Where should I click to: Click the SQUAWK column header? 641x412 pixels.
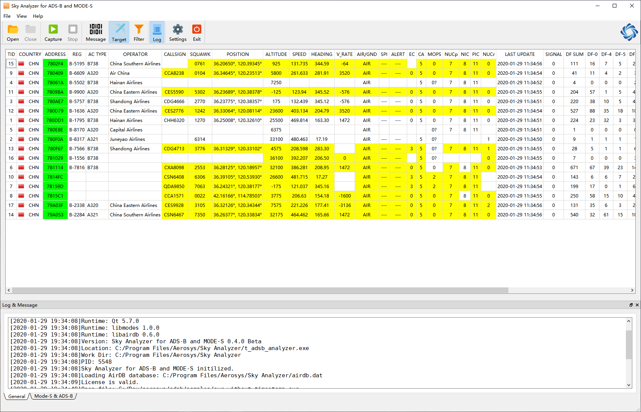coord(200,54)
